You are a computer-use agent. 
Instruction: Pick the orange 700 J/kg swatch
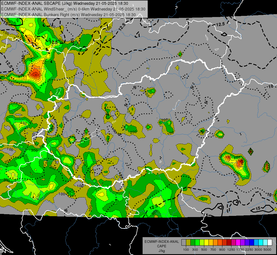pos(215,243)
